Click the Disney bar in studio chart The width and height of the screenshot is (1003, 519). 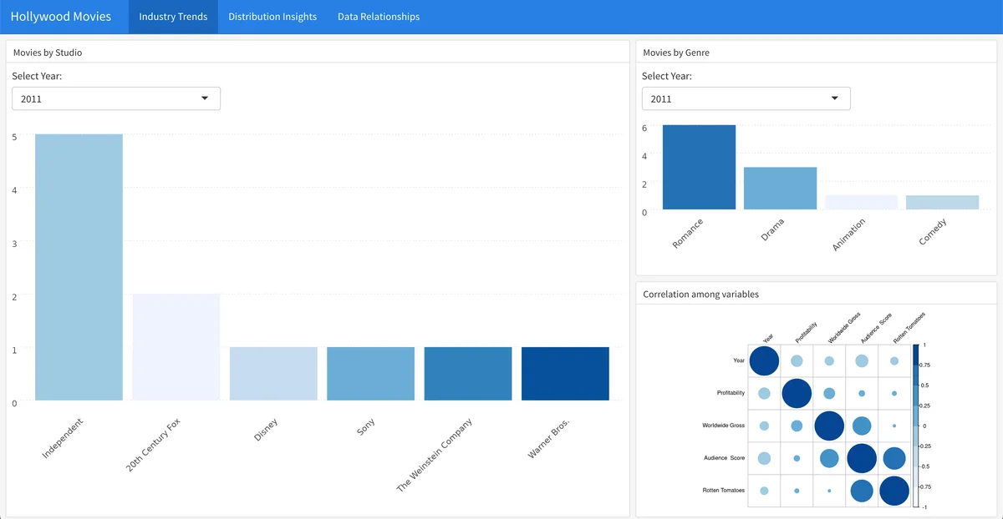pos(273,374)
